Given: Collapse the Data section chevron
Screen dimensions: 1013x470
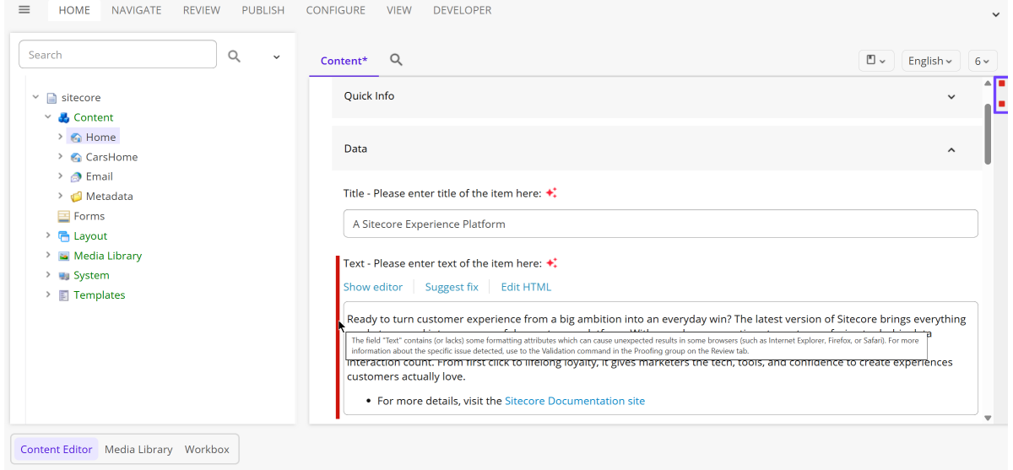Looking at the screenshot, I should pyautogui.click(x=951, y=149).
